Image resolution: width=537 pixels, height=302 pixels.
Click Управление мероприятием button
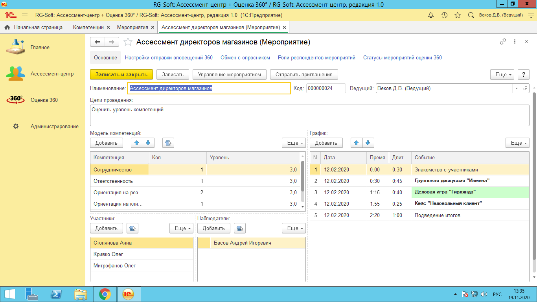coord(230,74)
